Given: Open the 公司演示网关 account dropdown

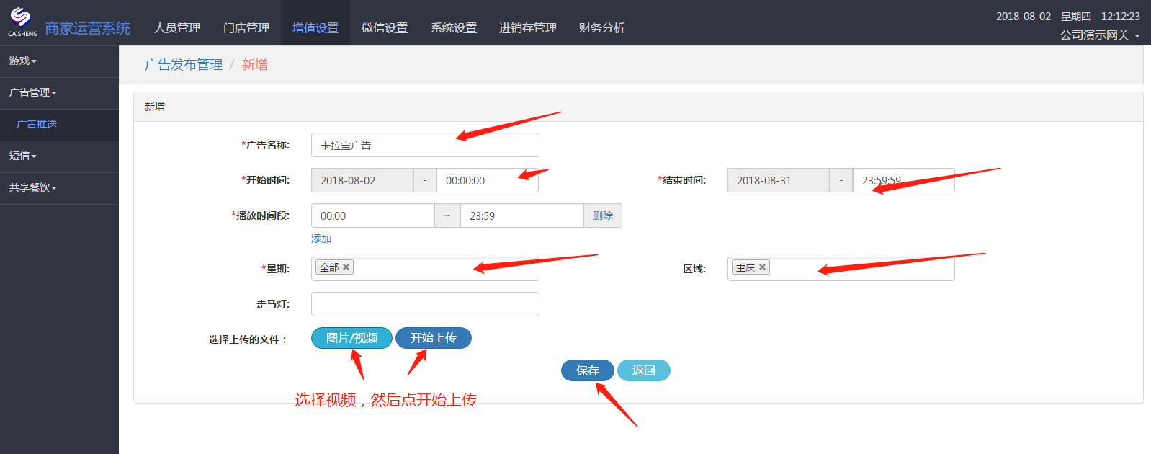Looking at the screenshot, I should pyautogui.click(x=1100, y=35).
